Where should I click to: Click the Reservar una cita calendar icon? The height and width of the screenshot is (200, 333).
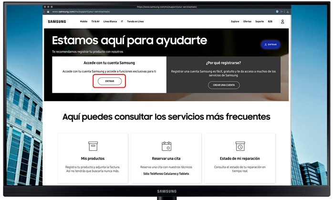pyautogui.click(x=166, y=146)
